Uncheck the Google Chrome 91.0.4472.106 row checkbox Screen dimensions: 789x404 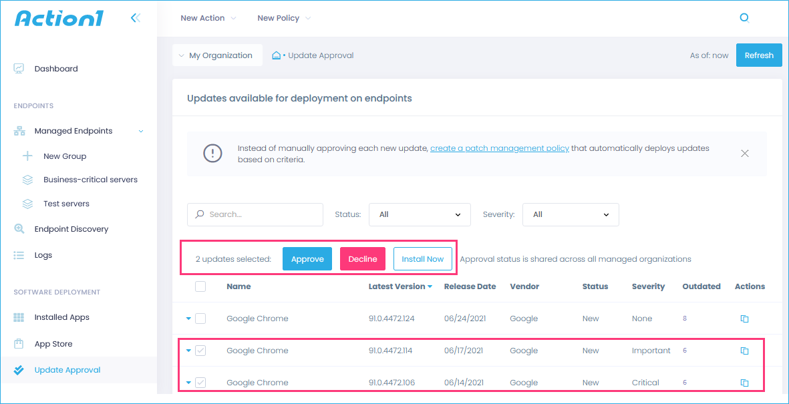pos(200,383)
